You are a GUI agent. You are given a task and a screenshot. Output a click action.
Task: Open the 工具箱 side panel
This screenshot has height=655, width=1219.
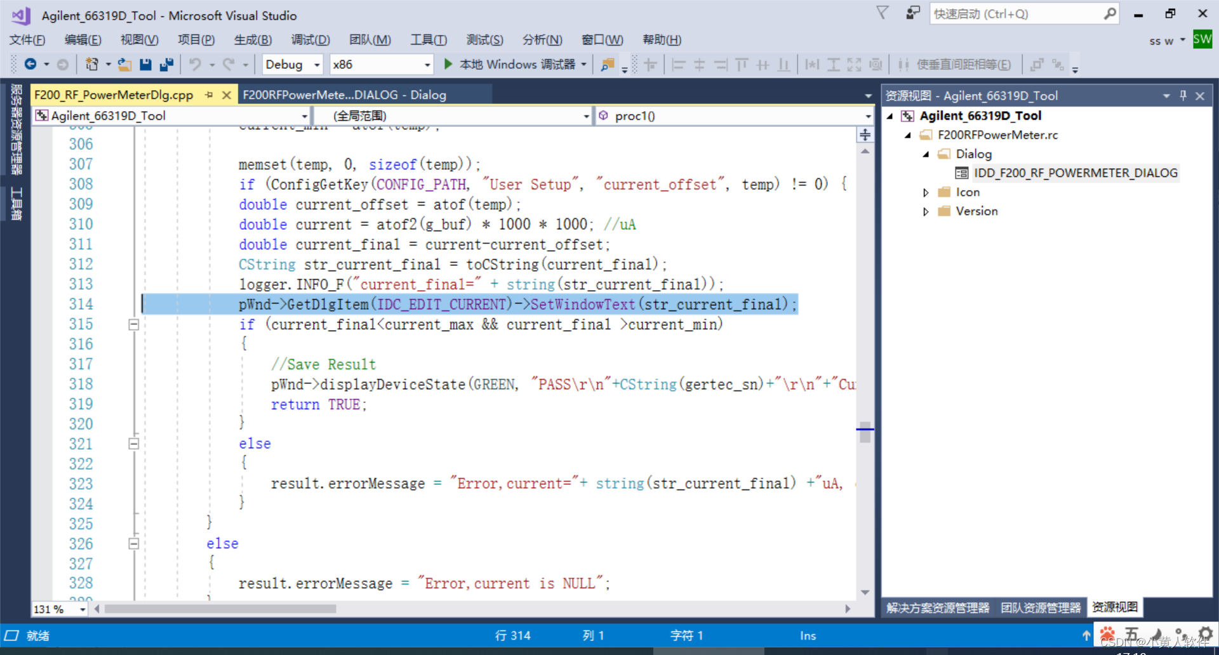point(16,204)
